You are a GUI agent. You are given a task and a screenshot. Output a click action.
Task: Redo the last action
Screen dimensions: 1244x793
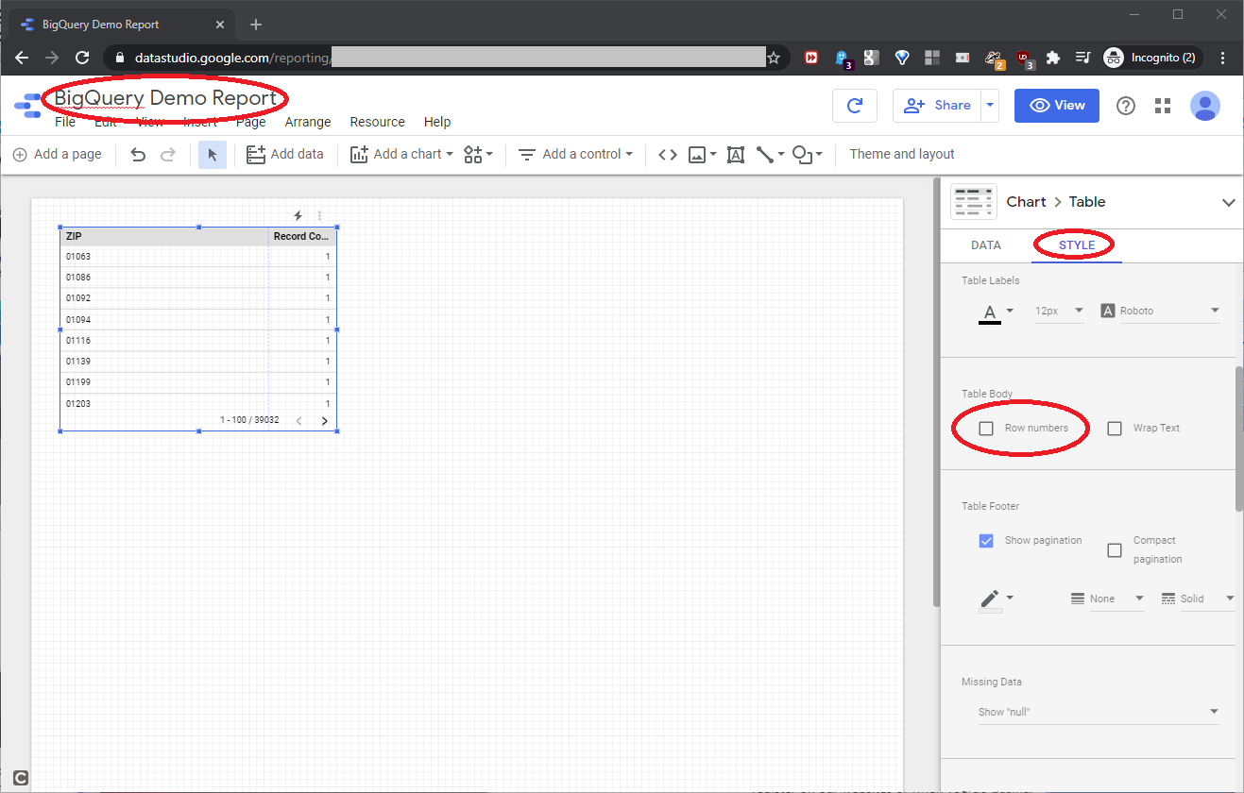(x=168, y=154)
